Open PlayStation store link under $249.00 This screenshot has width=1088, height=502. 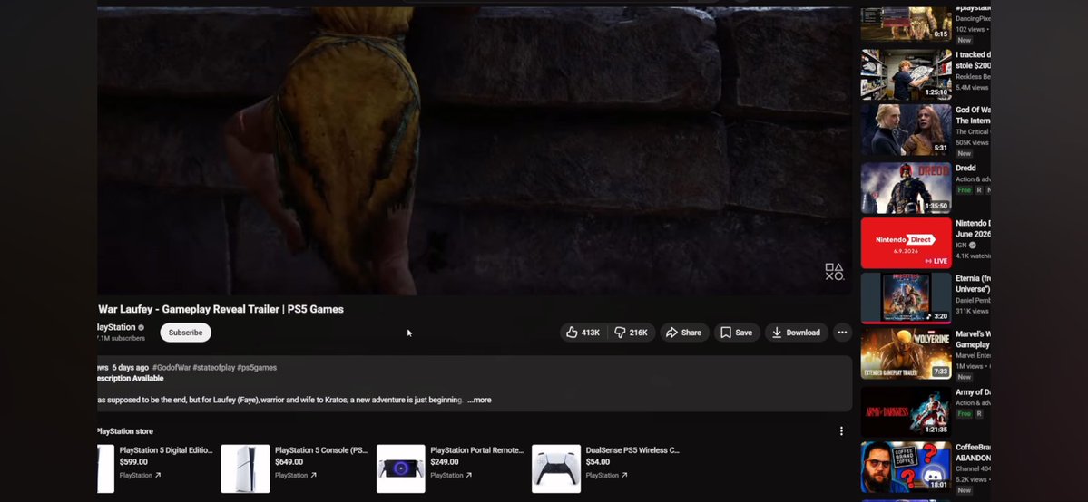(x=450, y=475)
